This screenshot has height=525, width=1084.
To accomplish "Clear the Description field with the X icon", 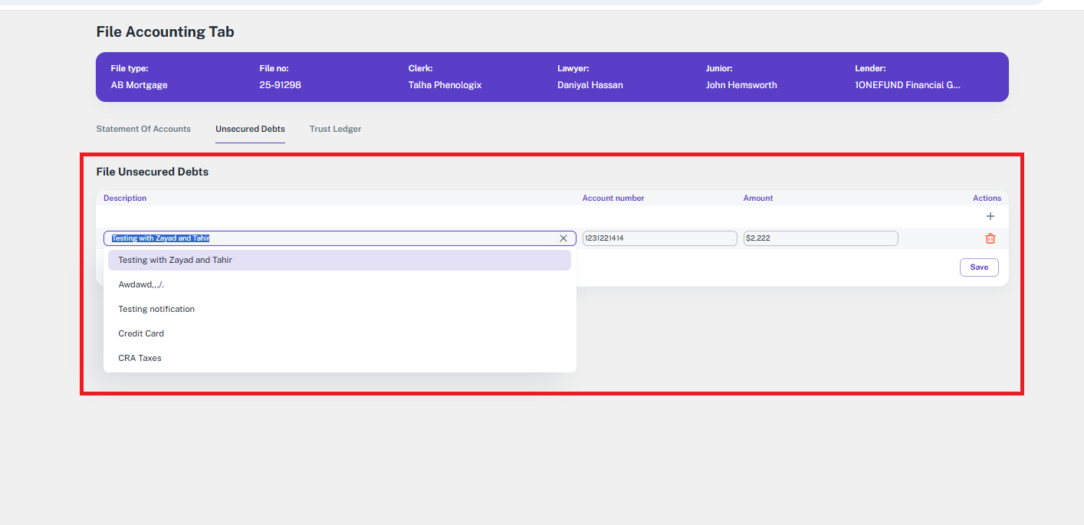I will click(563, 238).
